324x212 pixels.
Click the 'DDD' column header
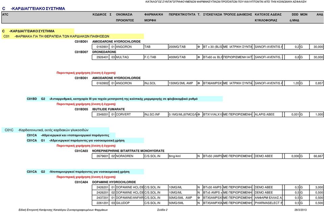click(295, 15)
